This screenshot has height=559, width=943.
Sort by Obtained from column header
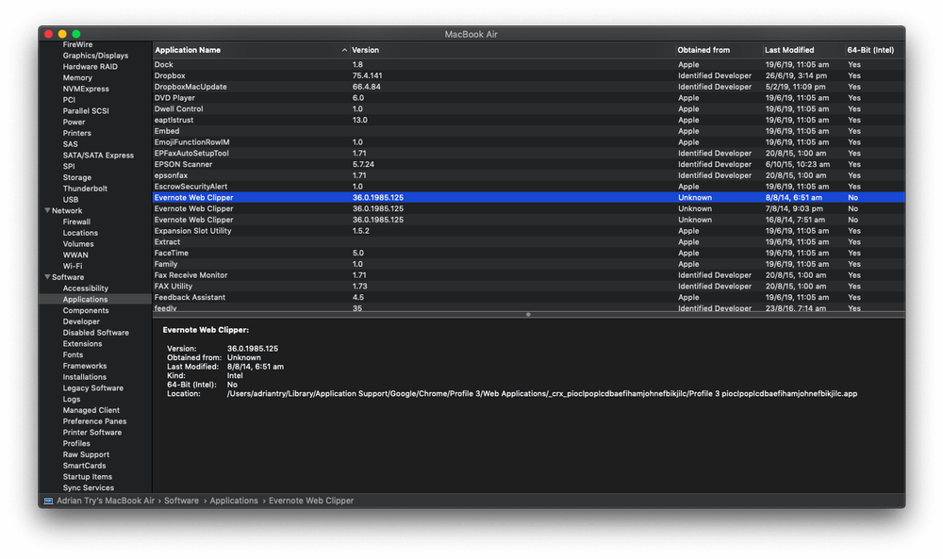click(x=703, y=51)
